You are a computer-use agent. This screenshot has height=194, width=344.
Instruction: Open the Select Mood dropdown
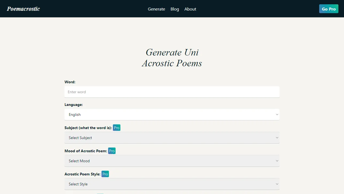coord(172,161)
